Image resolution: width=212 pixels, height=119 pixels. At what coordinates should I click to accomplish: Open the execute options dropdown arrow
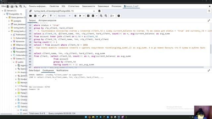(x=84, y=16)
